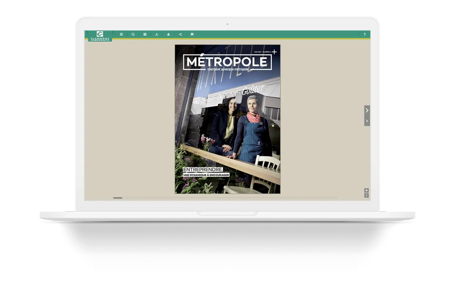Click the page slider handle at bottom

click(x=118, y=198)
